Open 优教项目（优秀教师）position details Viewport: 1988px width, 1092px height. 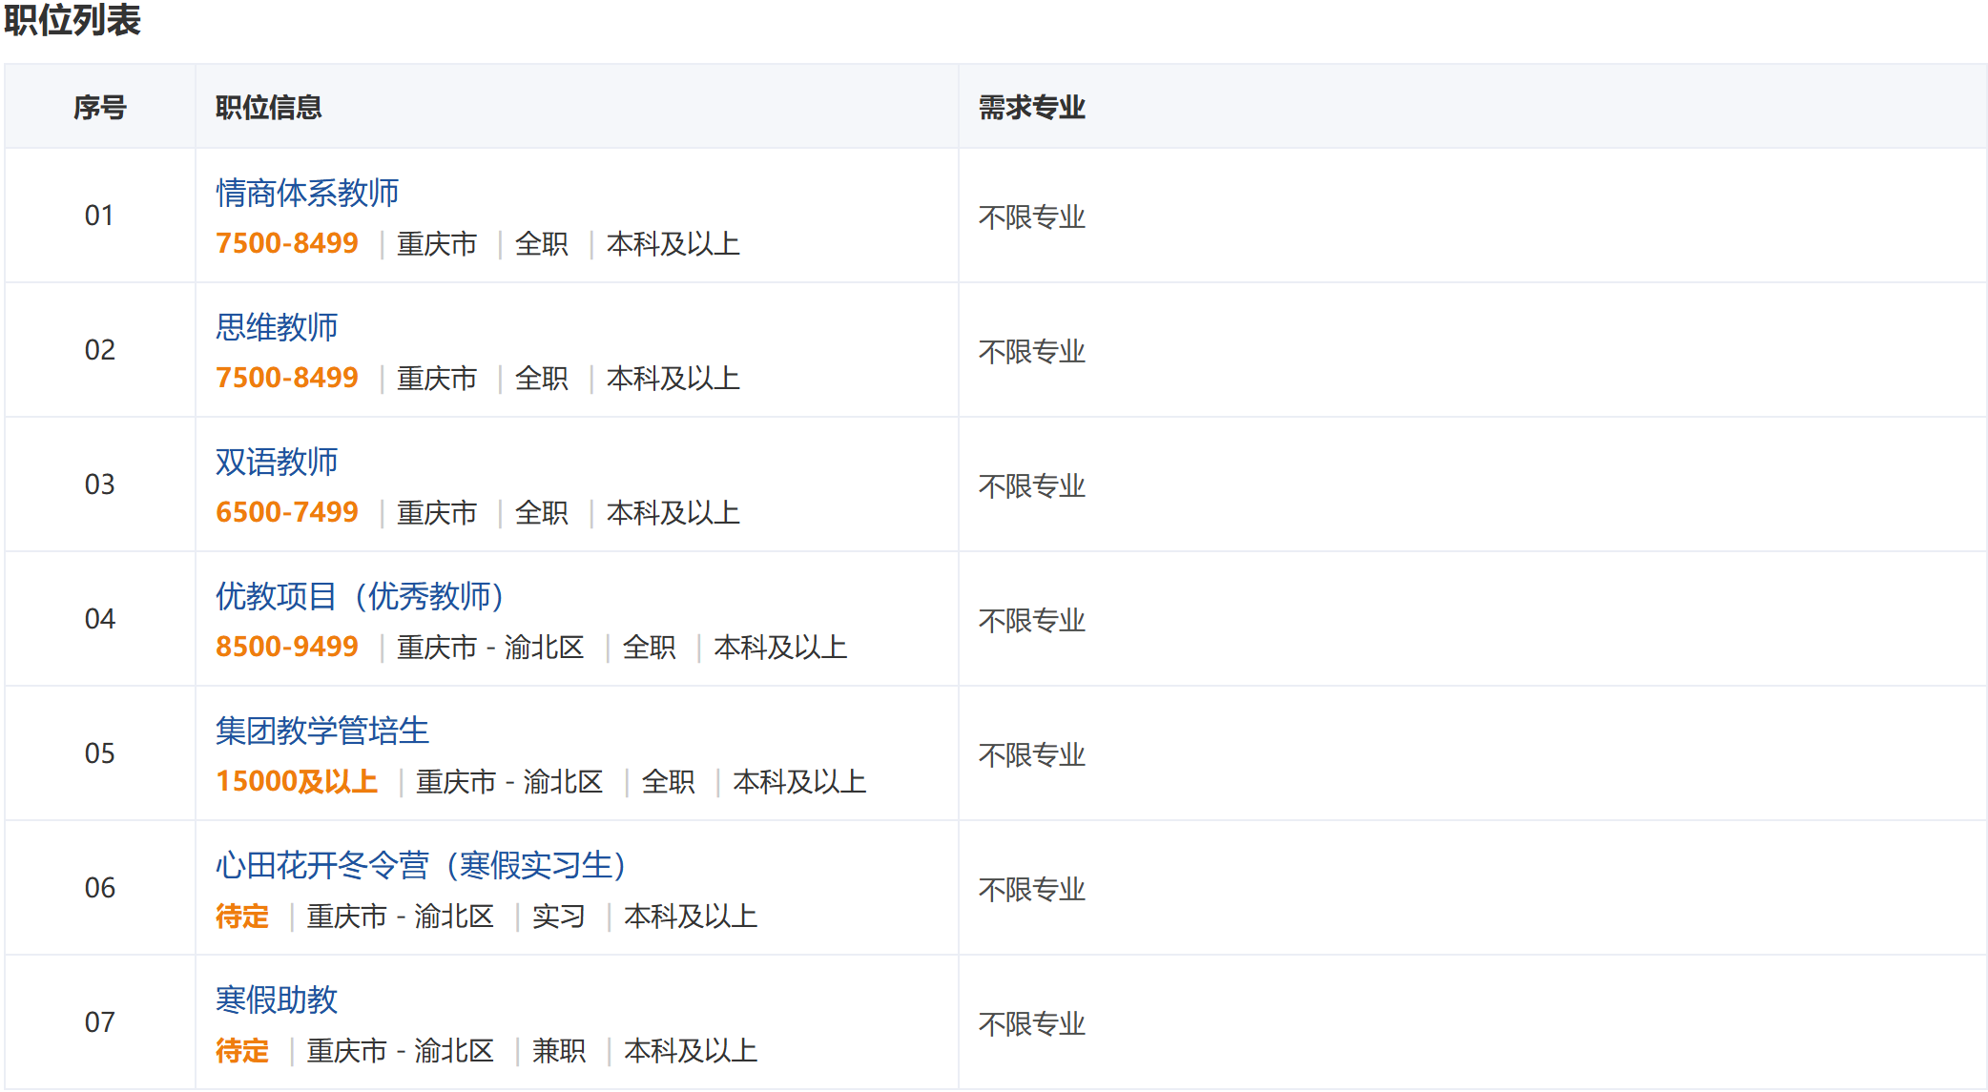pos(359,596)
